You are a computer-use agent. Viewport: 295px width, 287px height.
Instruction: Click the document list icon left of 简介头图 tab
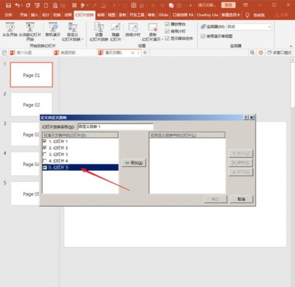coord(4,53)
